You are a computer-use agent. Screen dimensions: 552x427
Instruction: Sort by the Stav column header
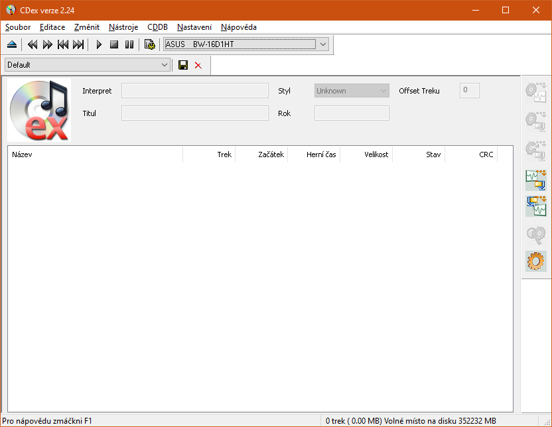click(x=419, y=154)
